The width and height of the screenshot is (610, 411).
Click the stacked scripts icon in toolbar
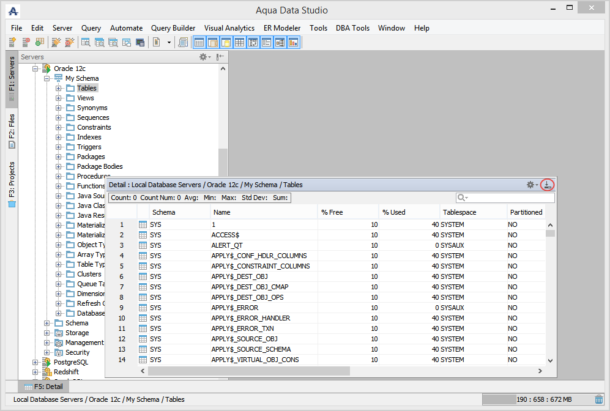[x=182, y=42]
